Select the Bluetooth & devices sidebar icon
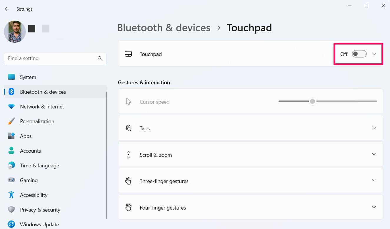Screen dimensions: 390x229 [x=11, y=92]
